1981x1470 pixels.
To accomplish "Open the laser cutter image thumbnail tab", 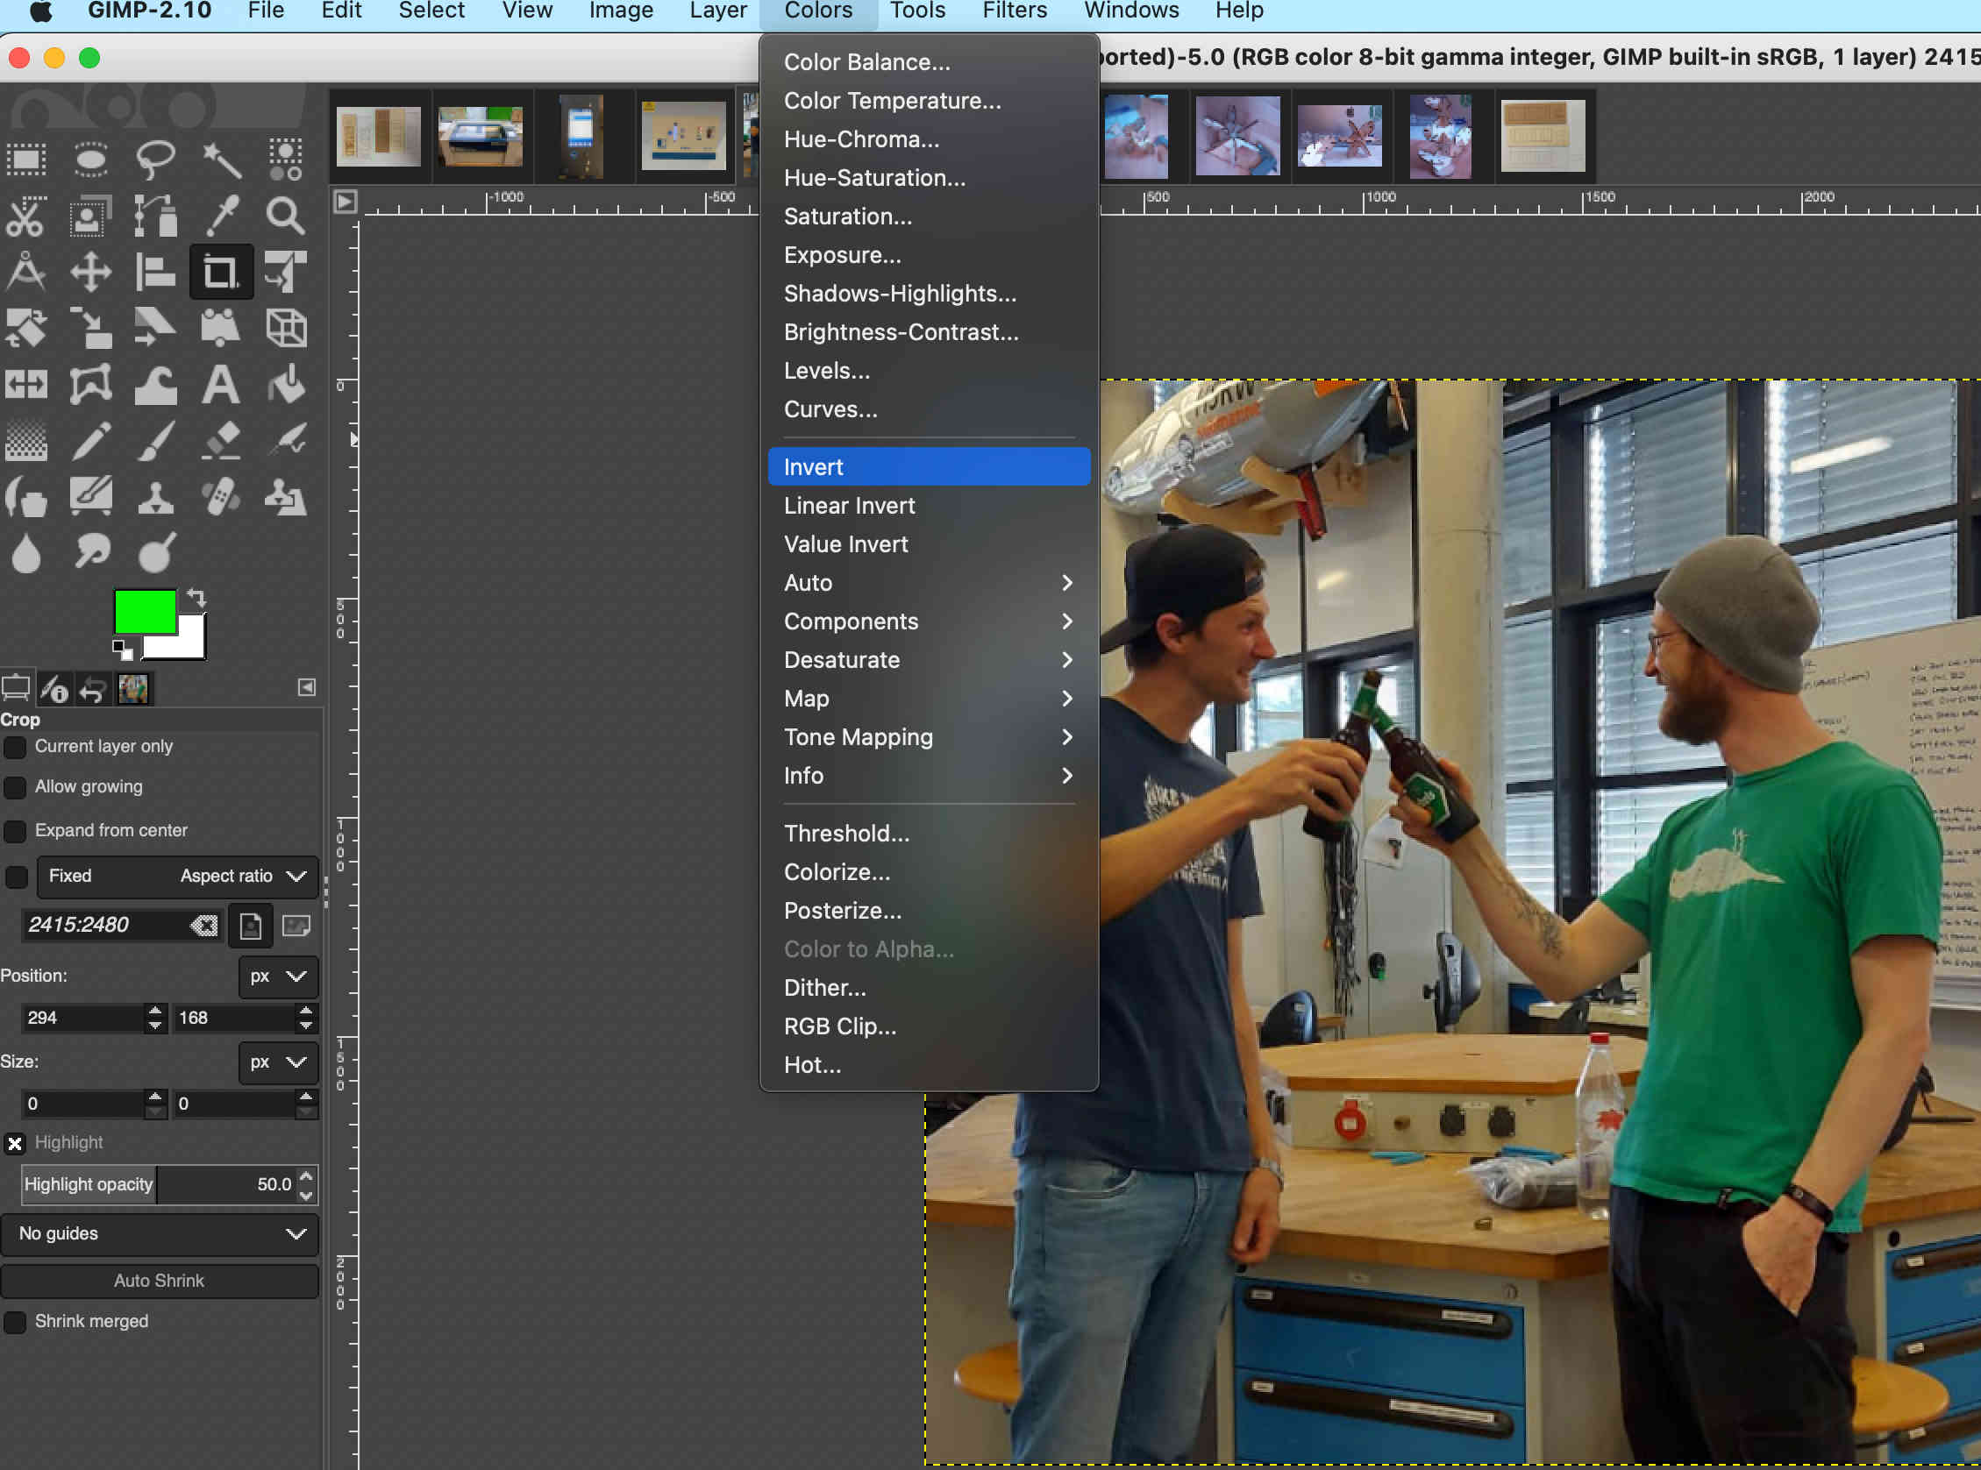I will pos(481,136).
